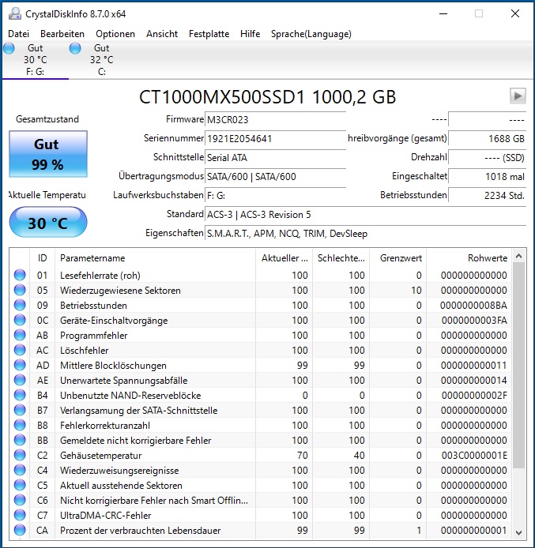The width and height of the screenshot is (535, 548).
Task: Click status orb of Gehäusetemperatur row
Action: coord(20,455)
